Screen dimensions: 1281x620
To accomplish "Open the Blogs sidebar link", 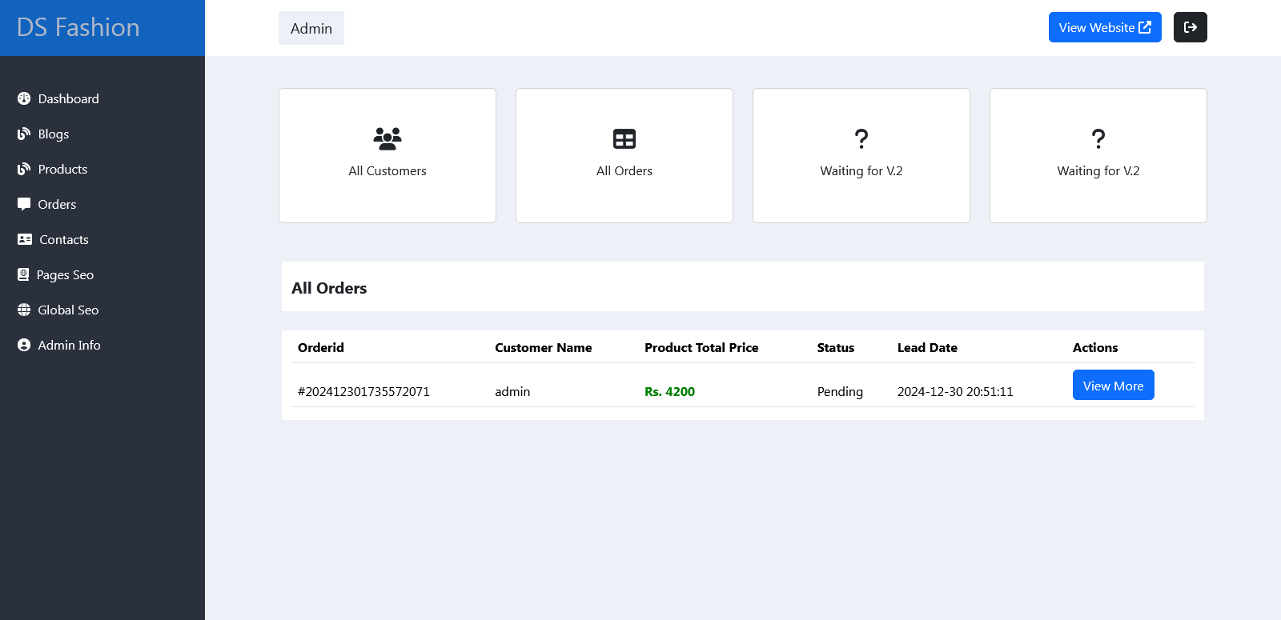I will tap(54, 134).
